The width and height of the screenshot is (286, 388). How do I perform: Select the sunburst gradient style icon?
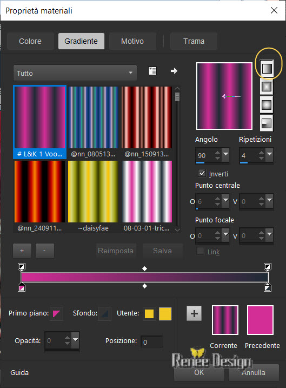pos(267,105)
